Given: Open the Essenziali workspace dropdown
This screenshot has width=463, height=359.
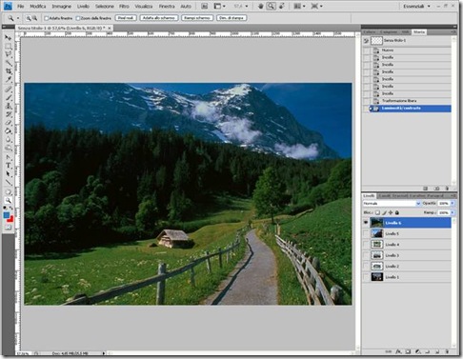Looking at the screenshot, I should coord(416,6).
